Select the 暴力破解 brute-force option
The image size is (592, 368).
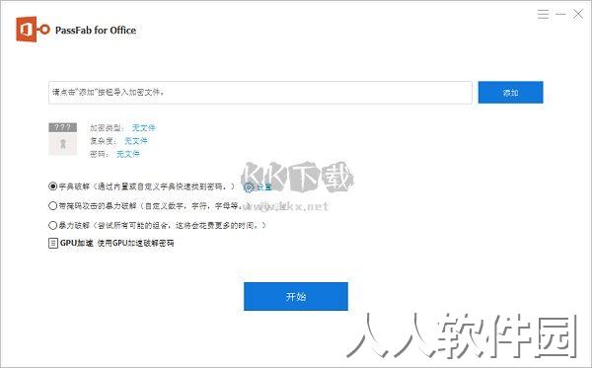[53, 225]
